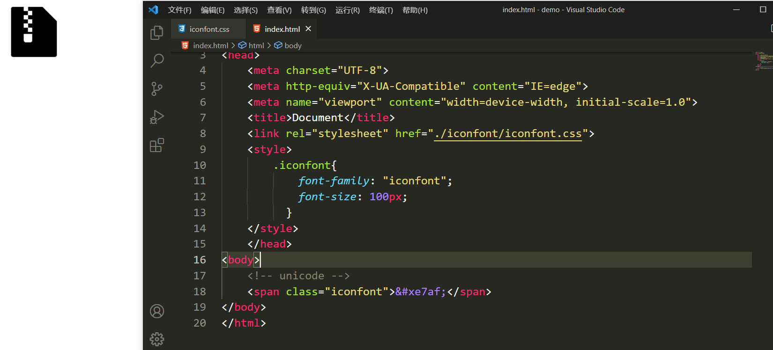Open the Search view icon

pyautogui.click(x=157, y=60)
